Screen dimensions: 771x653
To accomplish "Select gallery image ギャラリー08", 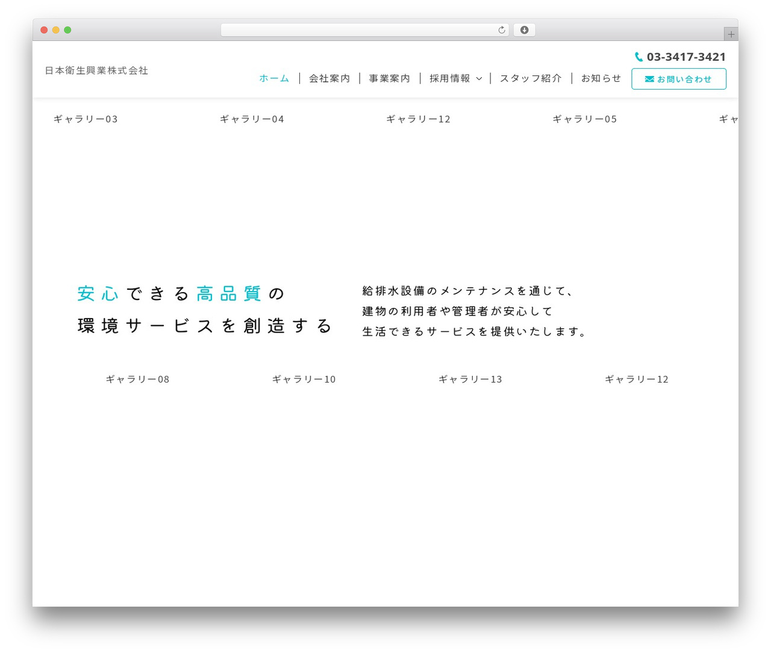I will (137, 380).
